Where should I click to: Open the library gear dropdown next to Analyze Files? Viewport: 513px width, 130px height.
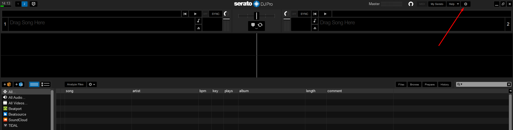tap(92, 84)
